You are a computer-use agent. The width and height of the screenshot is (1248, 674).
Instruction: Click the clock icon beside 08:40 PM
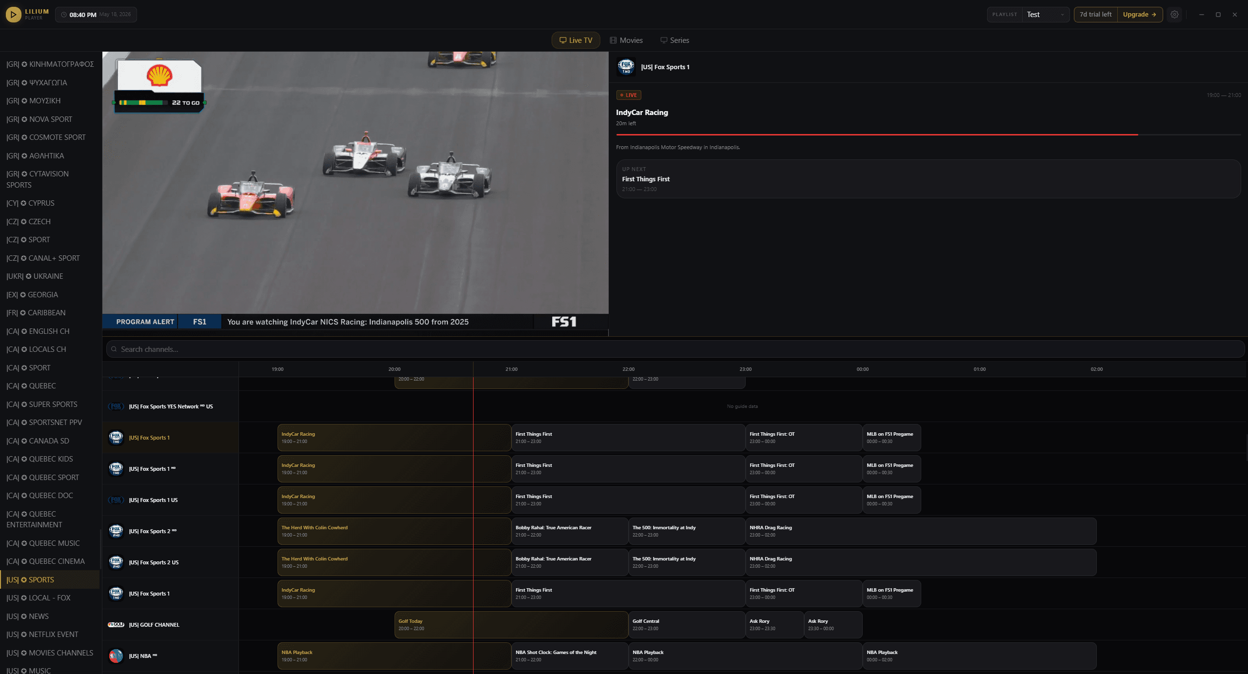64,15
